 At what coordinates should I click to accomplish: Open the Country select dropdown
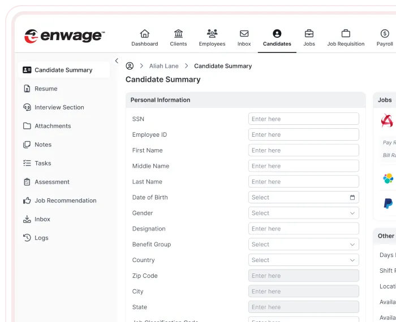tap(303, 260)
